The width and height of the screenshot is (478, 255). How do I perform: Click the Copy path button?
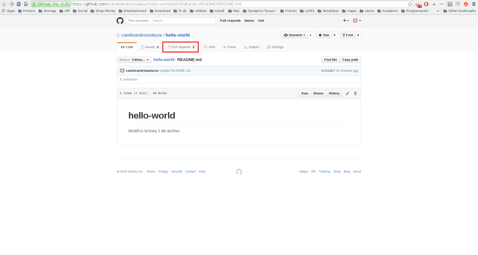coord(350,60)
